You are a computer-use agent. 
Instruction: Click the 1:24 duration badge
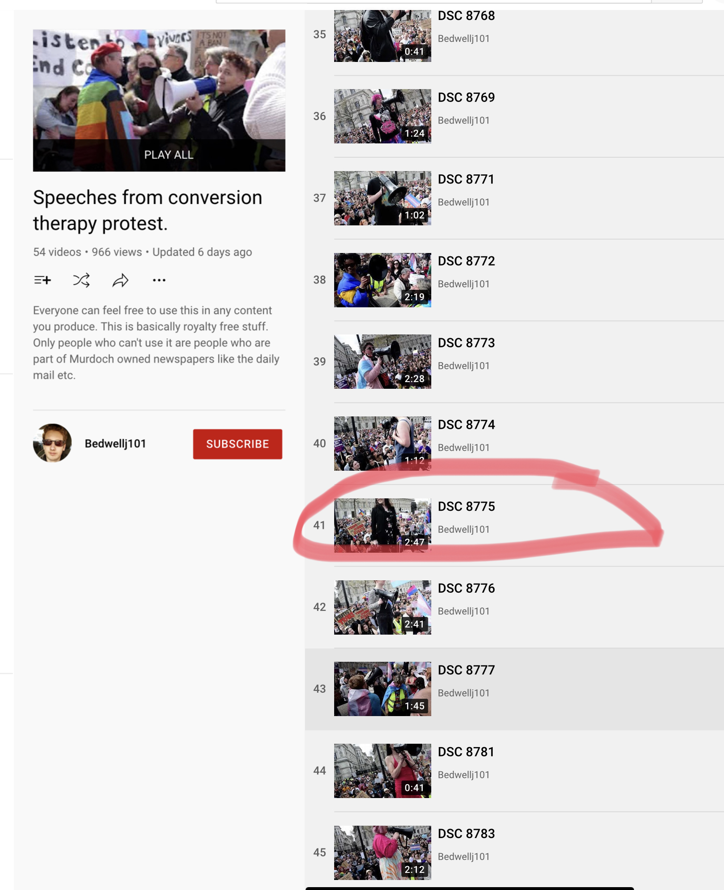414,133
